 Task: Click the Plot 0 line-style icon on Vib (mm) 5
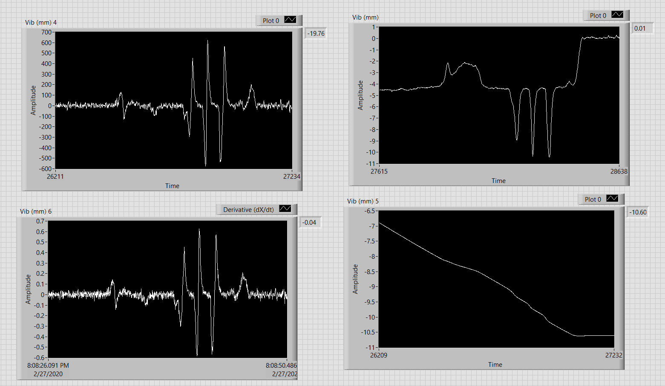pyautogui.click(x=612, y=199)
